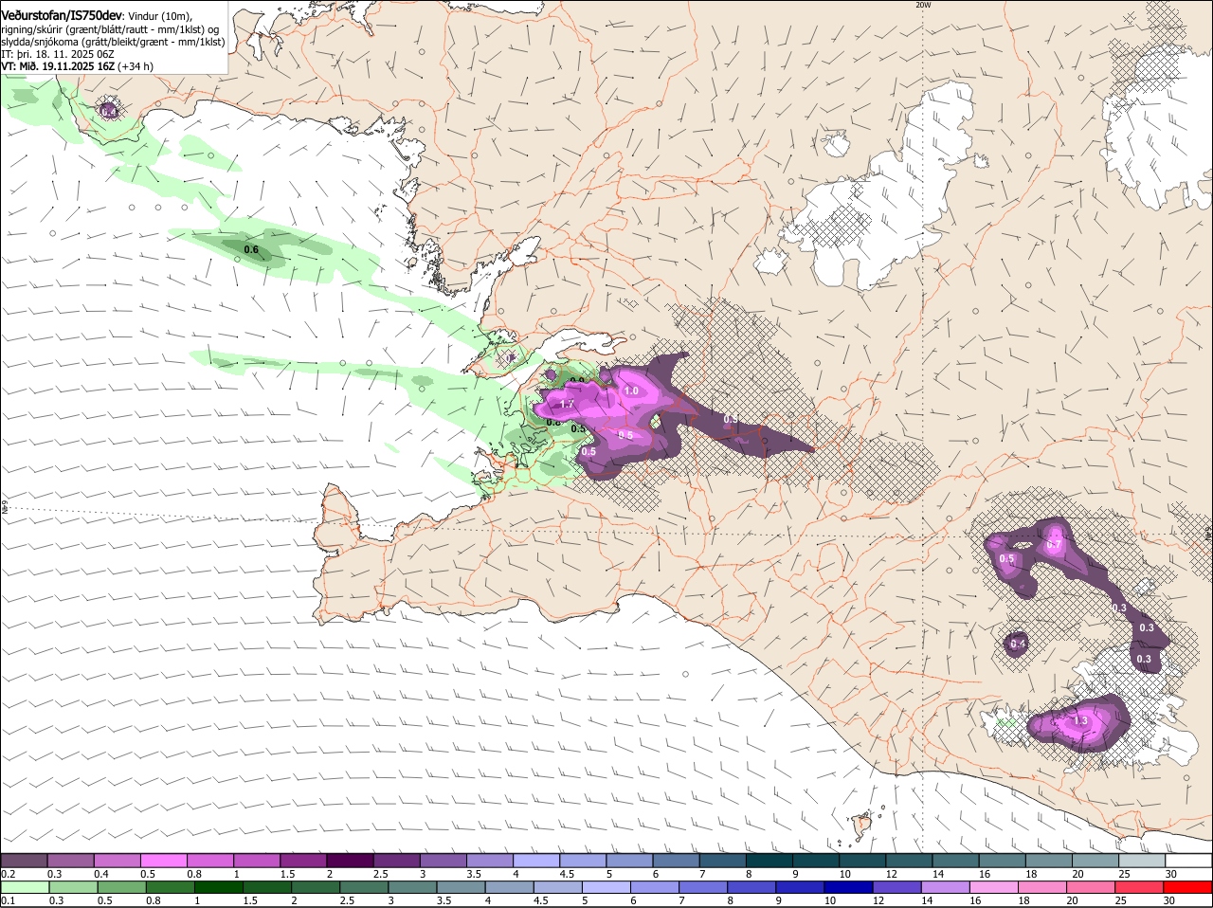The height and width of the screenshot is (908, 1213).
Task: Select the top-row swatch between 14 and 16
Action: [955, 860]
